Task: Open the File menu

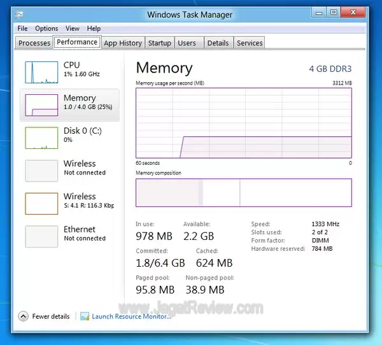Action: point(22,29)
